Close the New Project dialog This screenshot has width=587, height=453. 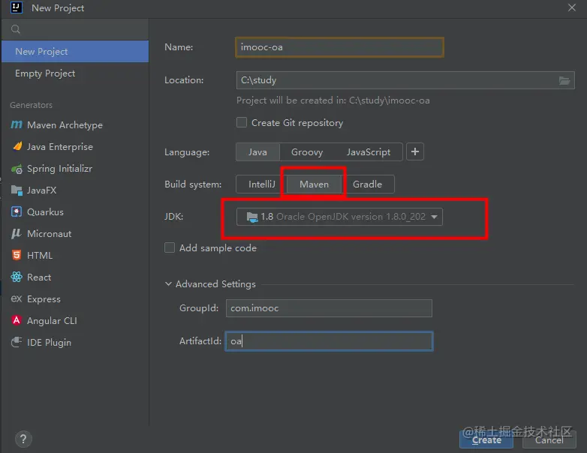coord(572,7)
